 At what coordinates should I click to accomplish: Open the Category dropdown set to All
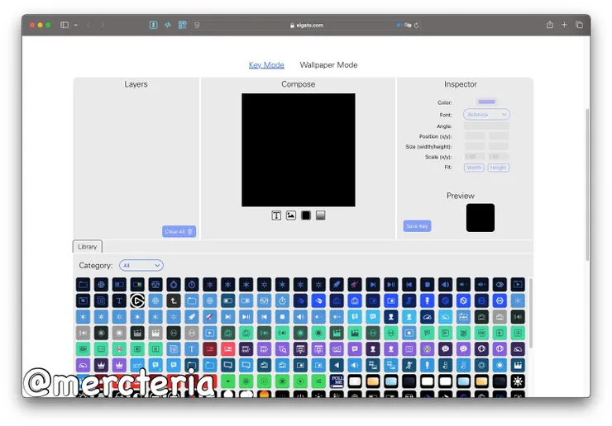141,265
